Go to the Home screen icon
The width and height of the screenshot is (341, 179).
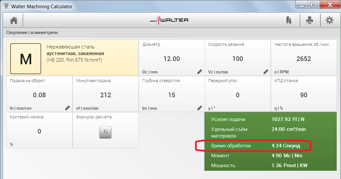click(x=14, y=20)
